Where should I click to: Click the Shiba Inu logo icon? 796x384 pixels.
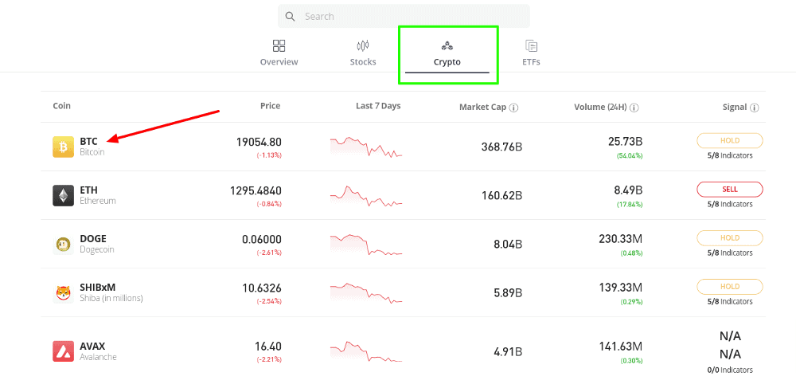pos(64,293)
